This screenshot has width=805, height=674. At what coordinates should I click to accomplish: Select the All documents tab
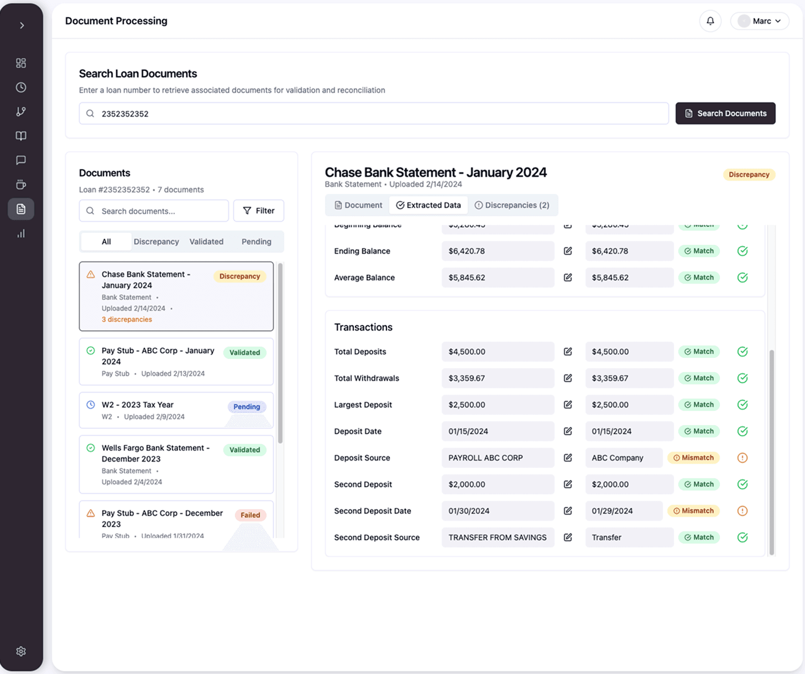tap(106, 242)
